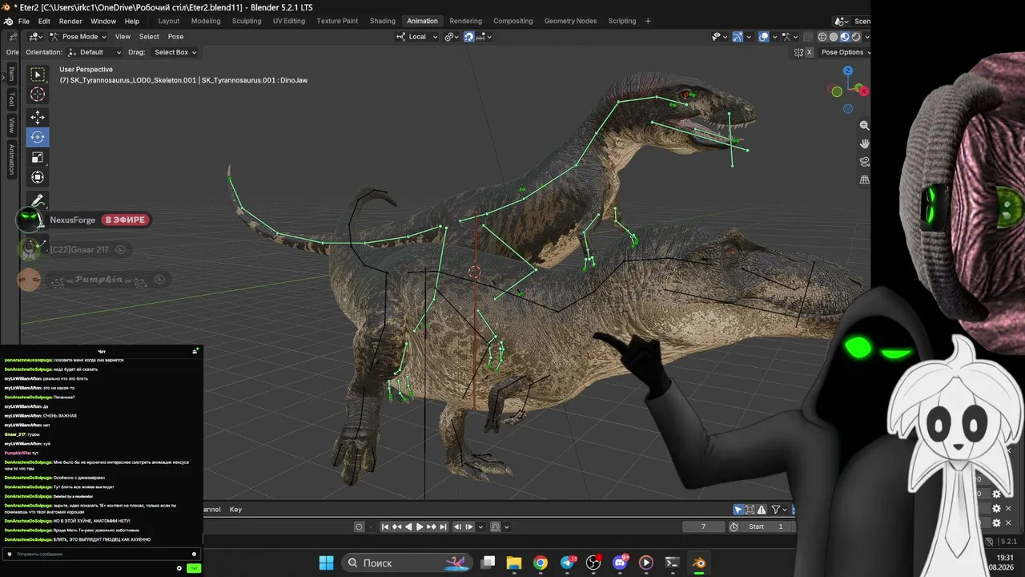Open the pivot point dropdown
The width and height of the screenshot is (1025, 577).
pos(452,36)
